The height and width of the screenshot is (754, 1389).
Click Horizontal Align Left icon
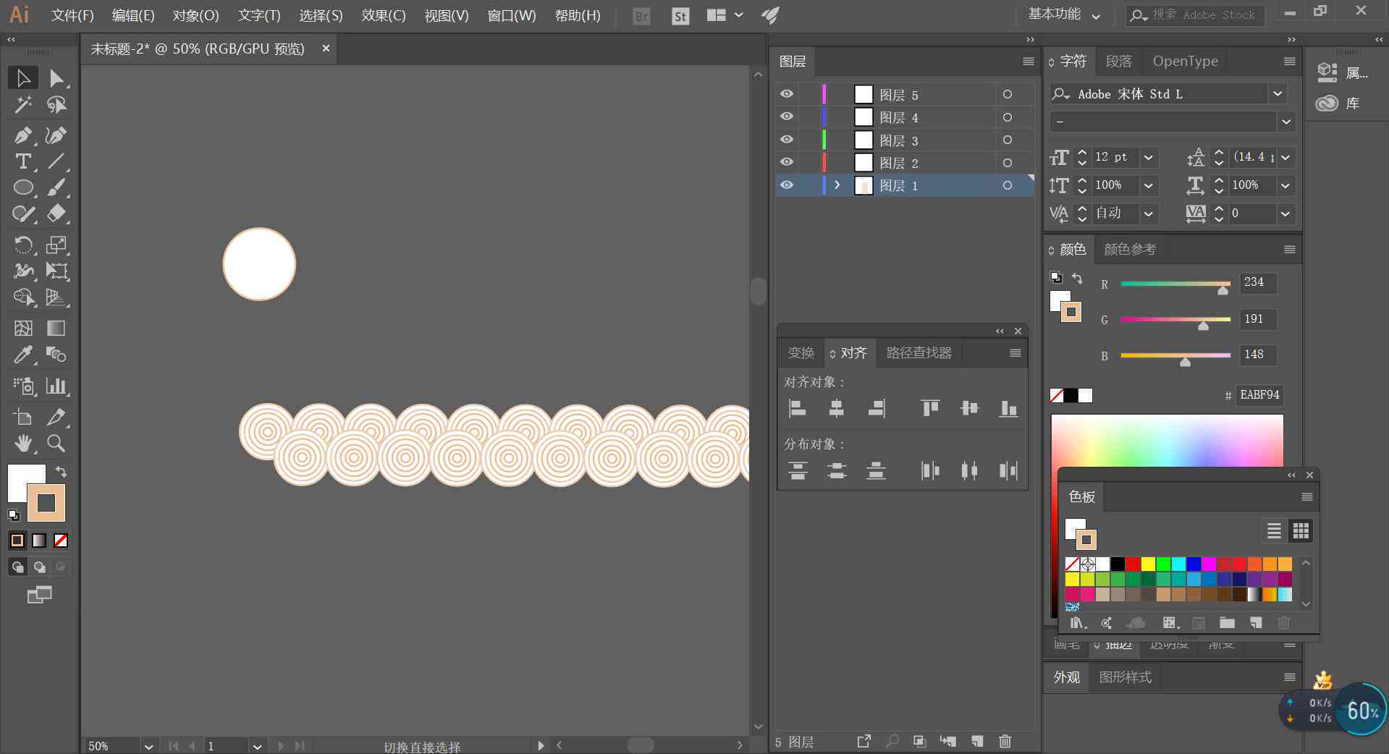click(x=797, y=408)
